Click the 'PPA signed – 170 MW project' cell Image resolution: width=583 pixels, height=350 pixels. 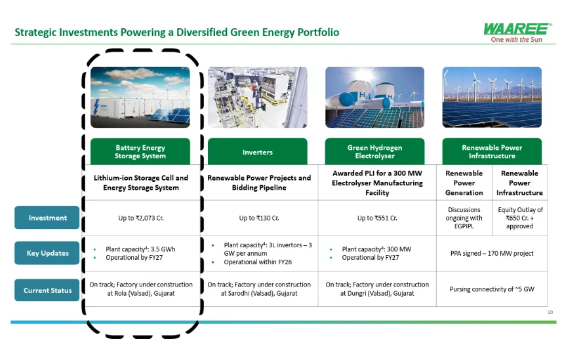[492, 253]
